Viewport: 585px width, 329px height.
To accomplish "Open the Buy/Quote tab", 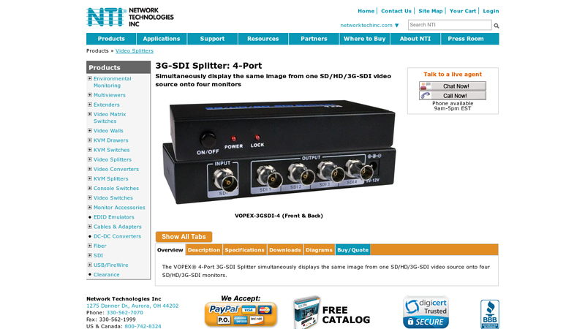I will click(x=352, y=250).
